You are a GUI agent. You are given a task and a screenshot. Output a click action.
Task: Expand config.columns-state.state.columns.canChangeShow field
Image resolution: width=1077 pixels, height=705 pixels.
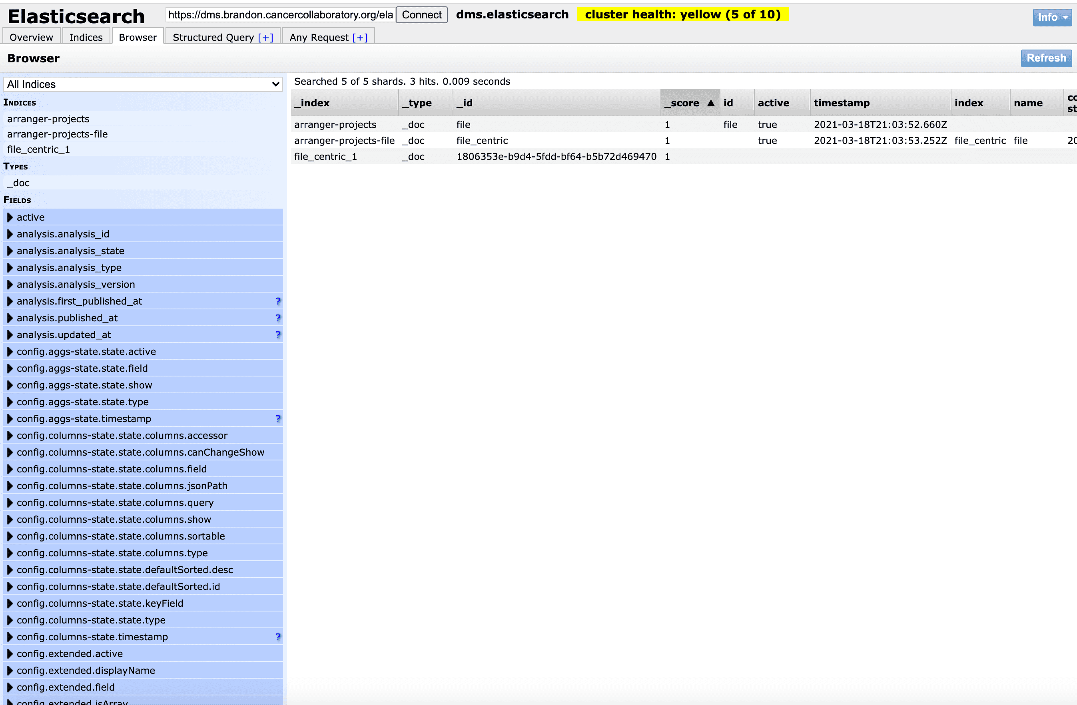pos(10,452)
